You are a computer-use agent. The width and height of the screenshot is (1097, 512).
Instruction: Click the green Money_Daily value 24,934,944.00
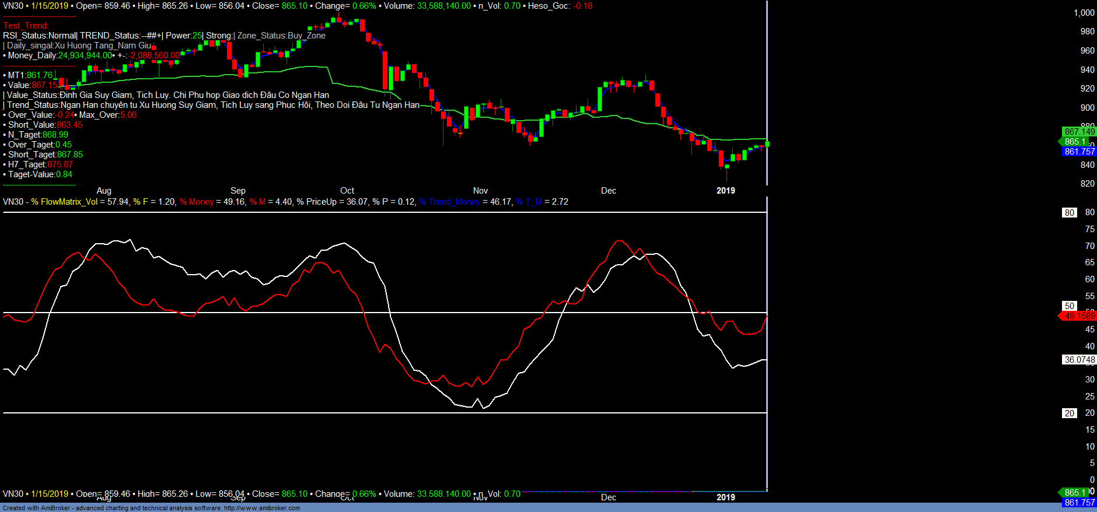tap(85, 55)
